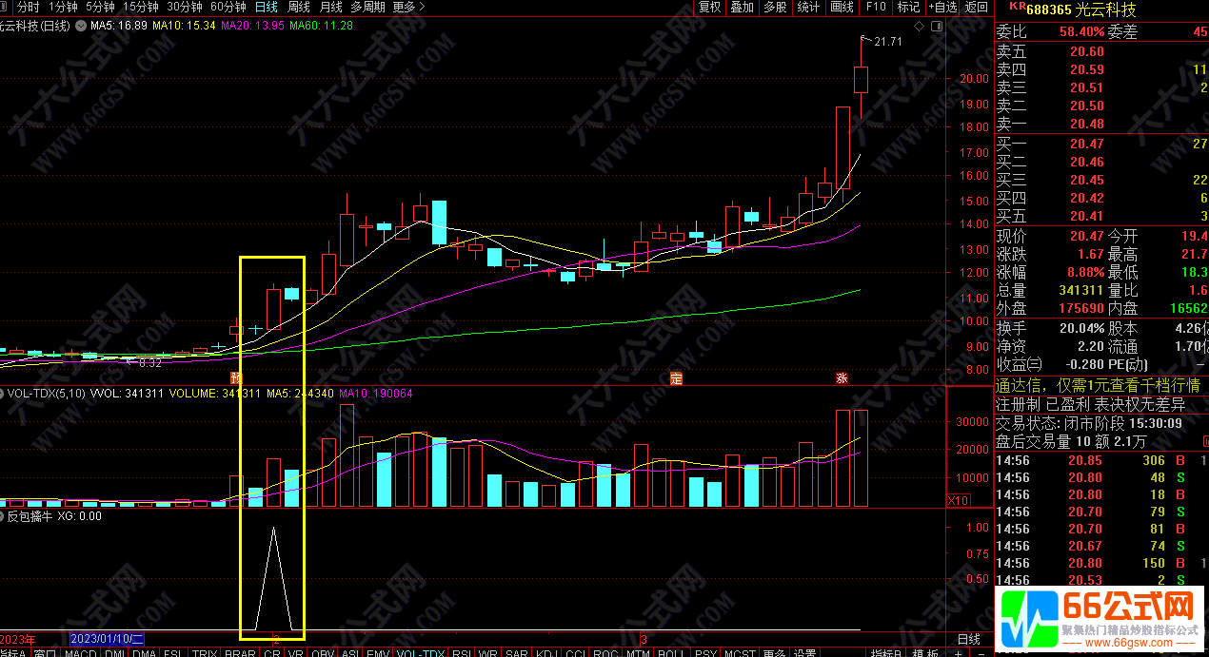The height and width of the screenshot is (657, 1209).
Task: Click the MA5: 16.89 indicator label
Action: (118, 26)
